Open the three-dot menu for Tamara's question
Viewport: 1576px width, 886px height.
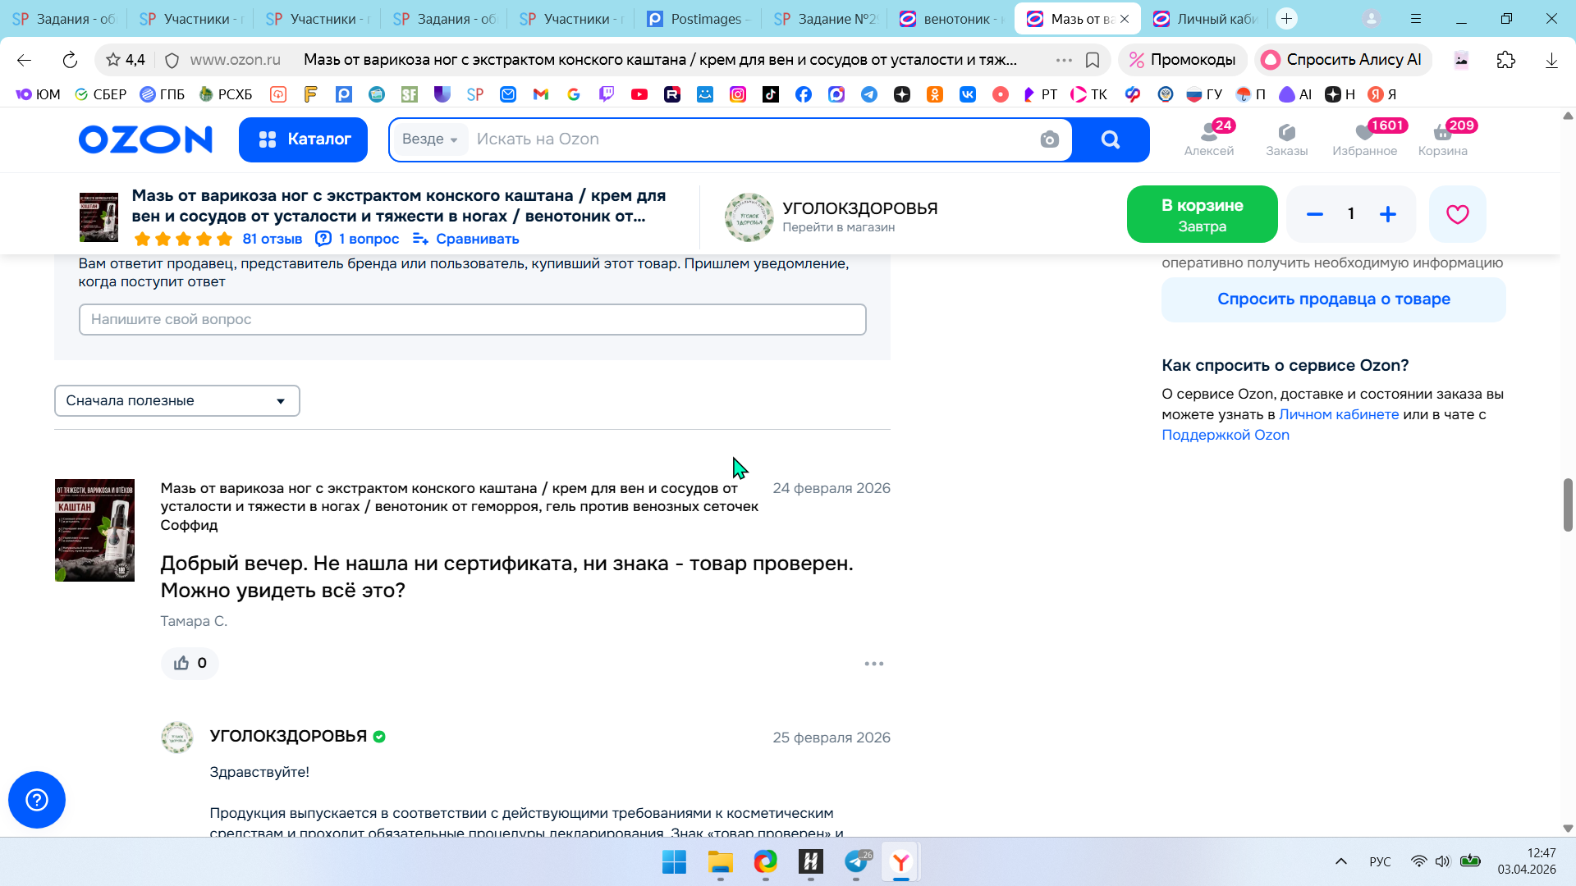point(873,663)
